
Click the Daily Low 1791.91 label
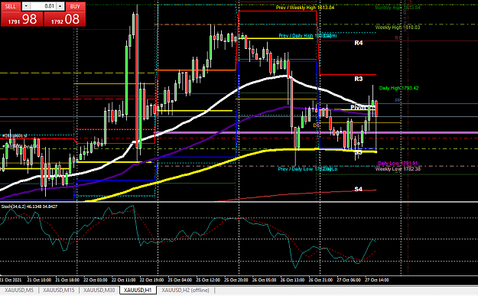pyautogui.click(x=398, y=164)
